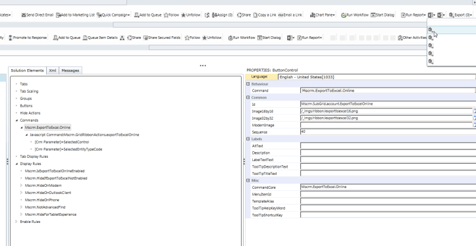This screenshot has height=246, width=476.
Task: Click Follow next to Share Secured Fields
Action: coord(193,37)
